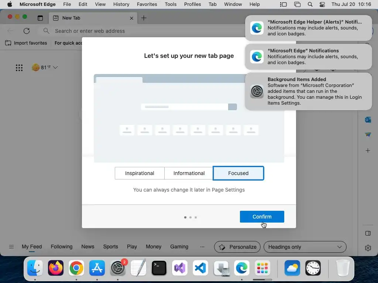Open Launchpad from the Dock
The image size is (378, 283).
(262, 268)
